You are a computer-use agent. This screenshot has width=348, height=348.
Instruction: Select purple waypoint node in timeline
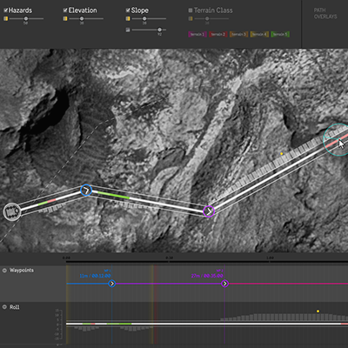[x=224, y=284]
